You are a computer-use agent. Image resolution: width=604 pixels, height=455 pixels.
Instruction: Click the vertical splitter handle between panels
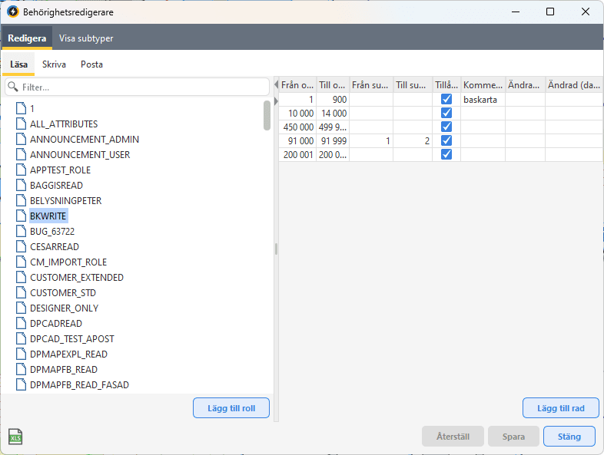[276, 249]
